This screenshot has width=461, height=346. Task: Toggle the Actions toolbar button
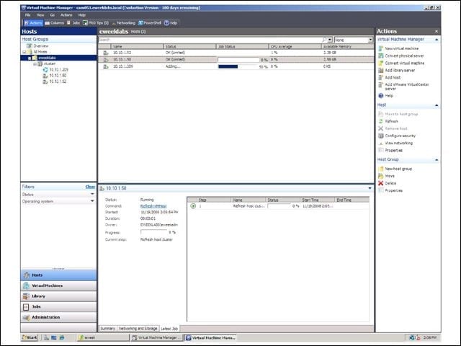(33, 23)
